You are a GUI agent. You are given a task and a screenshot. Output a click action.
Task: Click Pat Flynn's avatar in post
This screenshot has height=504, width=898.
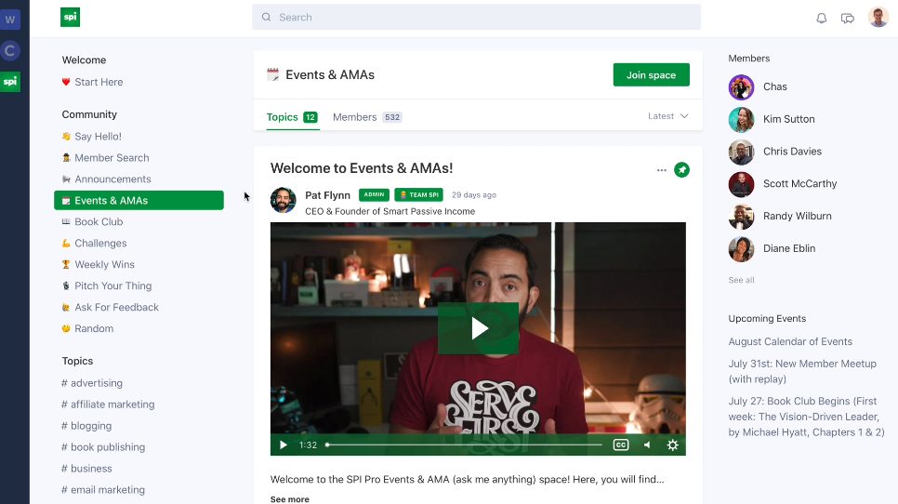(x=283, y=200)
